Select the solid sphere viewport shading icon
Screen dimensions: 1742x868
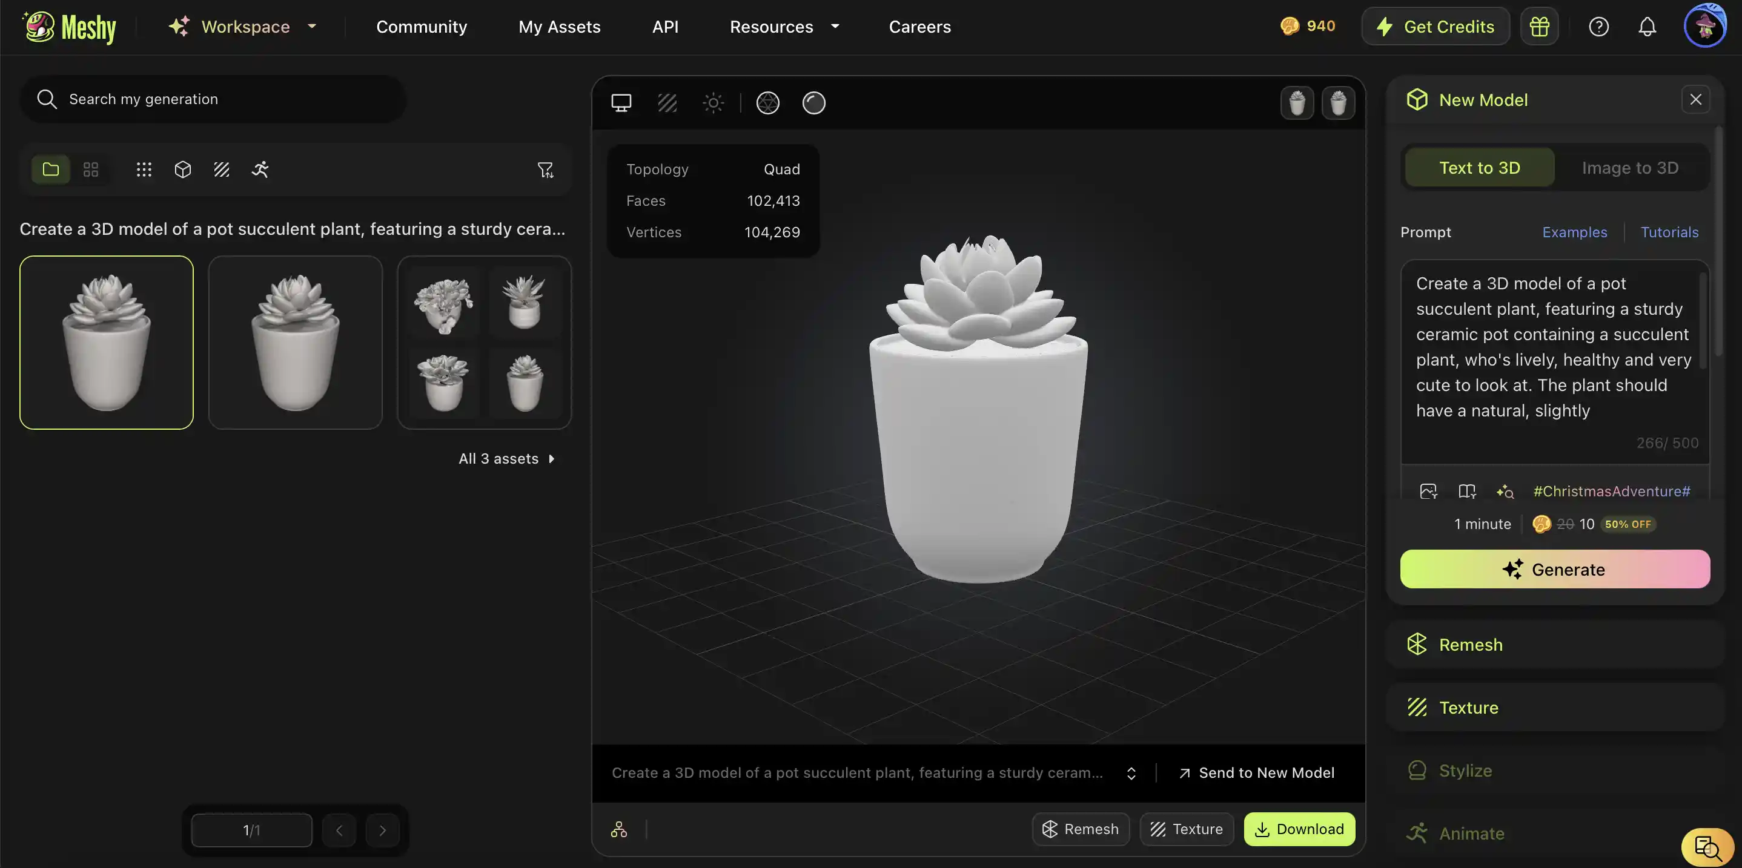(813, 102)
